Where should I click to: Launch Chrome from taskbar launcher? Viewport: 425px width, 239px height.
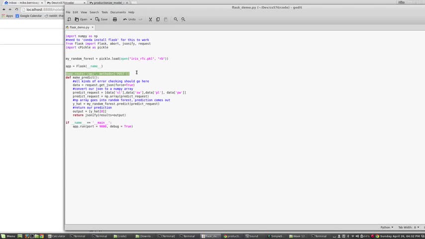pyautogui.click(x=42, y=237)
